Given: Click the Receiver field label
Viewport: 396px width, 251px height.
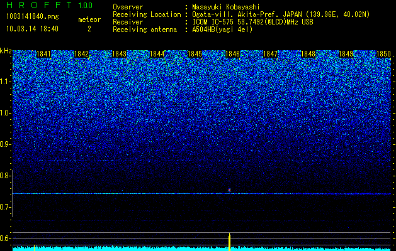Looking at the screenshot, I should click(128, 22).
